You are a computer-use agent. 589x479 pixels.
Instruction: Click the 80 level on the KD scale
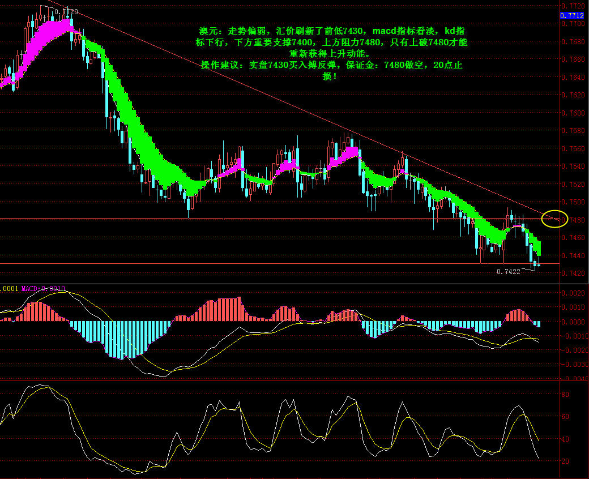click(565, 395)
